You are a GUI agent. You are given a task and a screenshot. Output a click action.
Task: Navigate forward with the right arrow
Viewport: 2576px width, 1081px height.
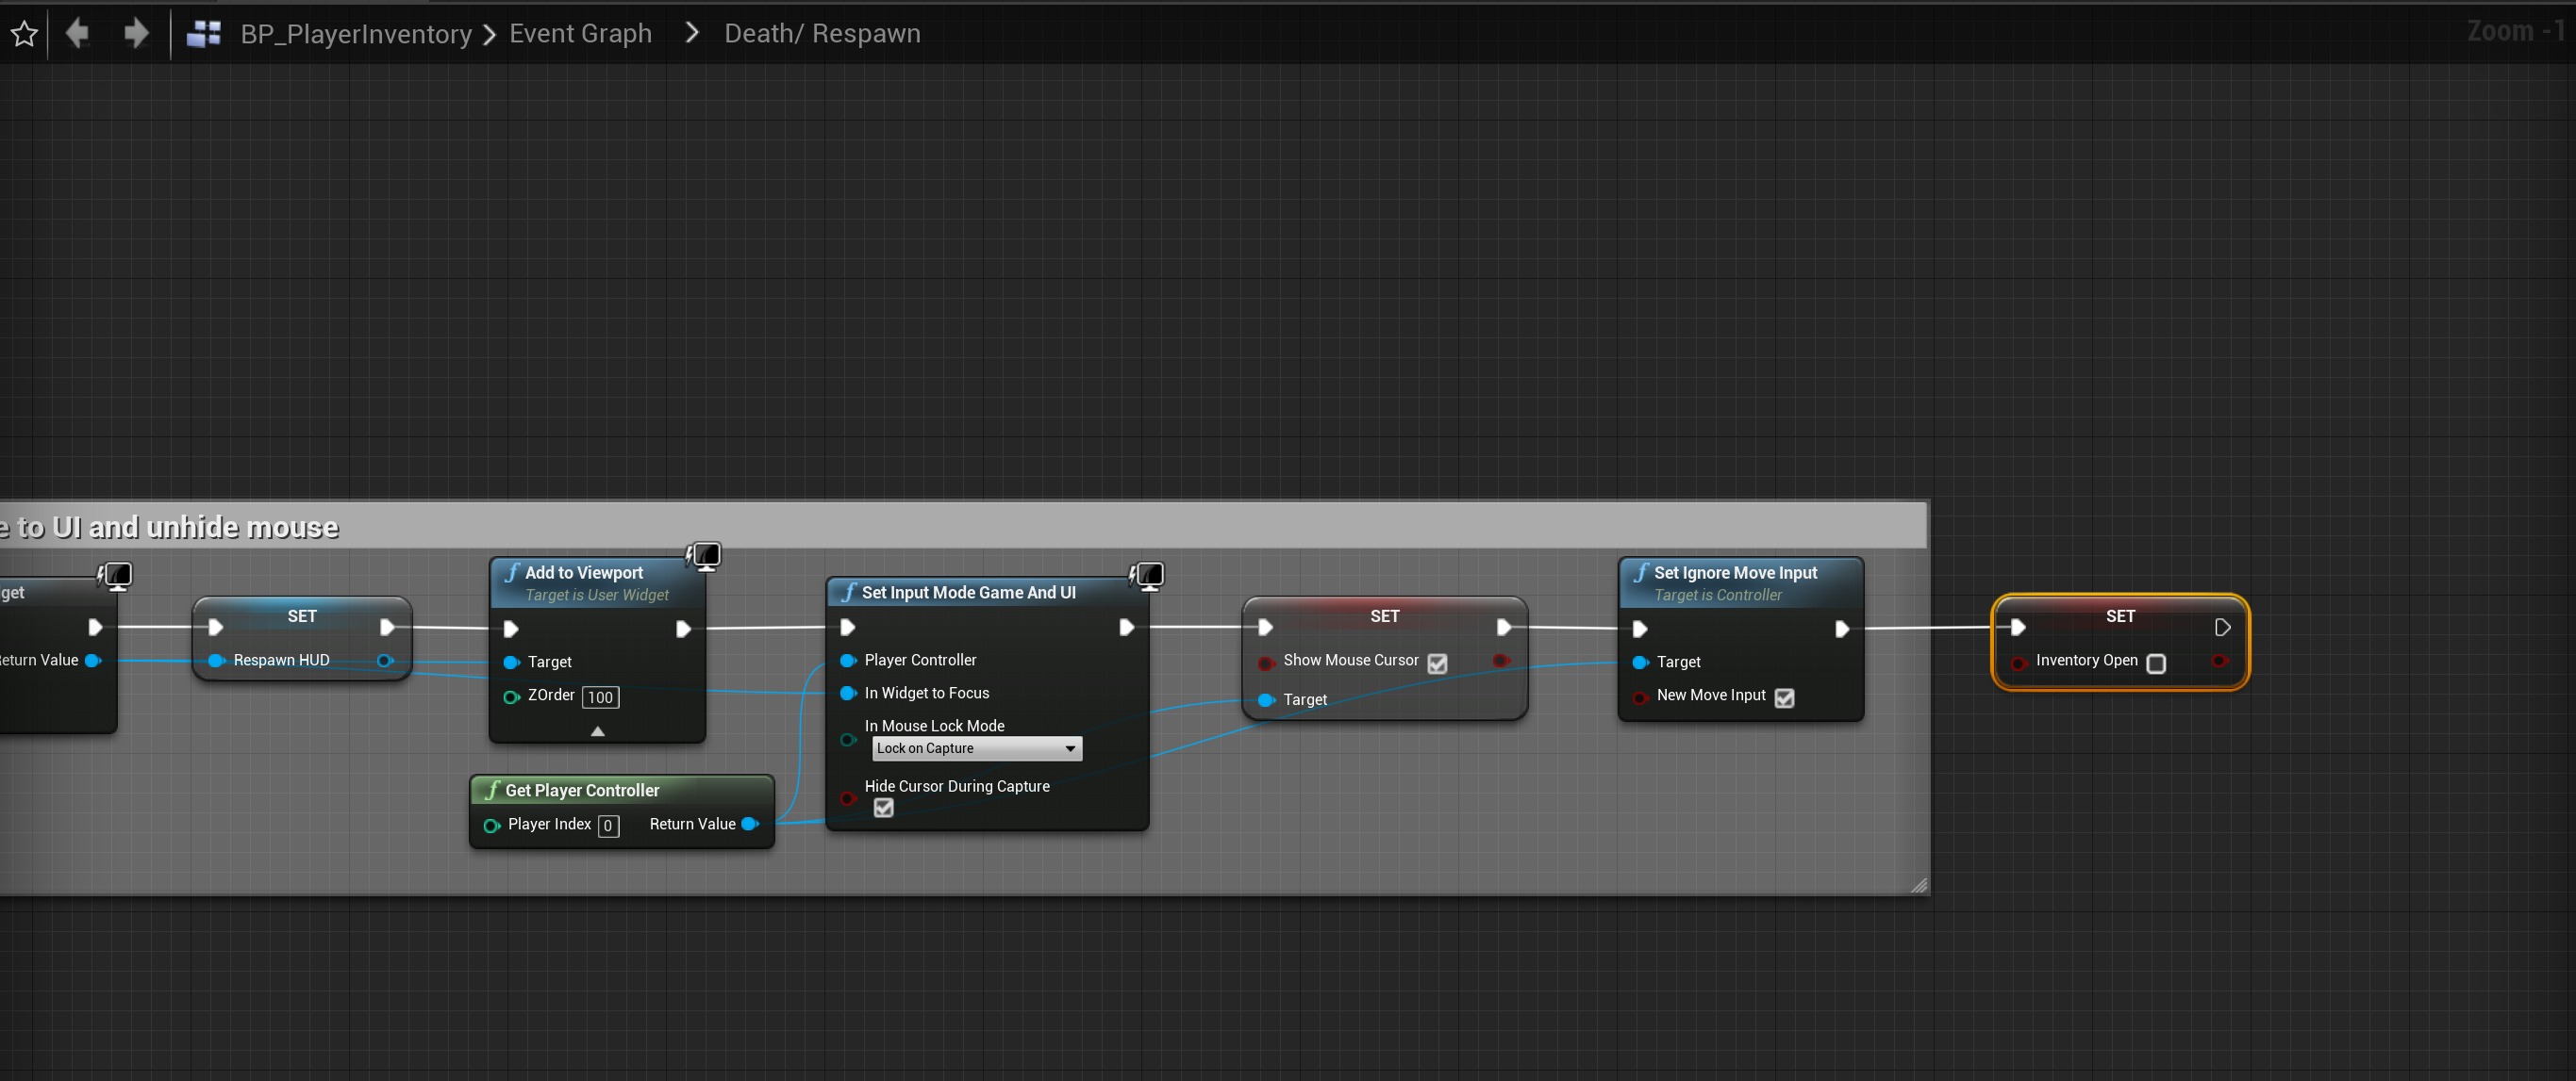point(136,34)
